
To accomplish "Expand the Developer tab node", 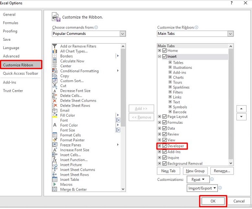I will [x=160, y=146].
